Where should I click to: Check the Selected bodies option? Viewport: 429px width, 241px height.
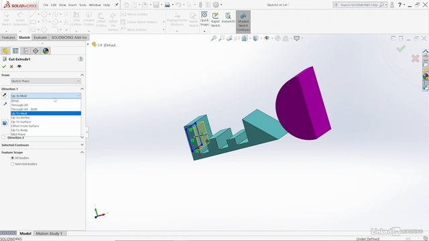(12, 164)
